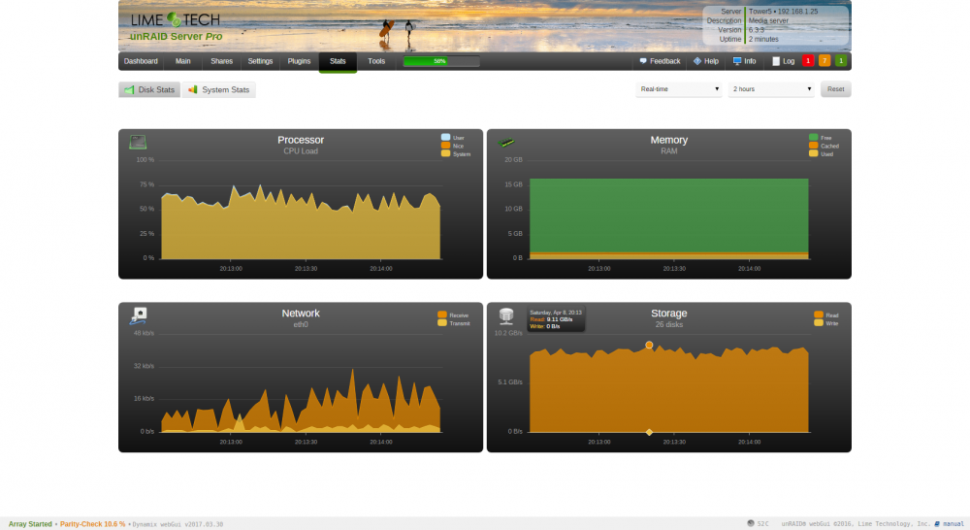Click the temperature icon in footer
This screenshot has width=970, height=530.
(751, 523)
